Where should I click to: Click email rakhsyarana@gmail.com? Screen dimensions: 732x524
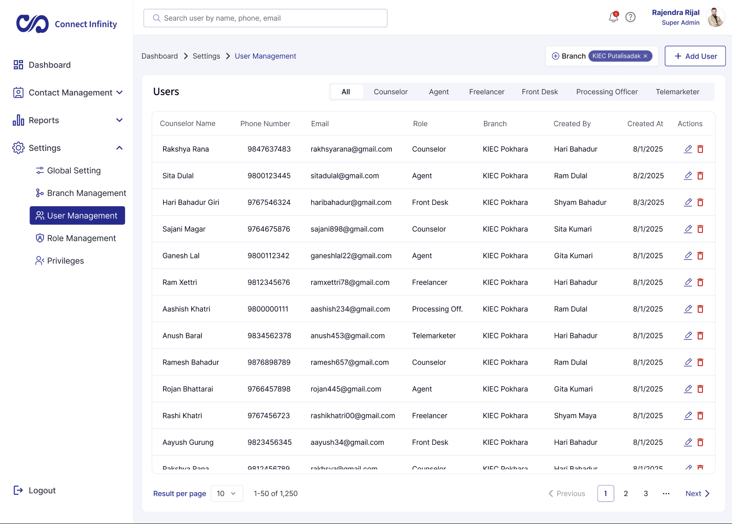click(x=351, y=149)
